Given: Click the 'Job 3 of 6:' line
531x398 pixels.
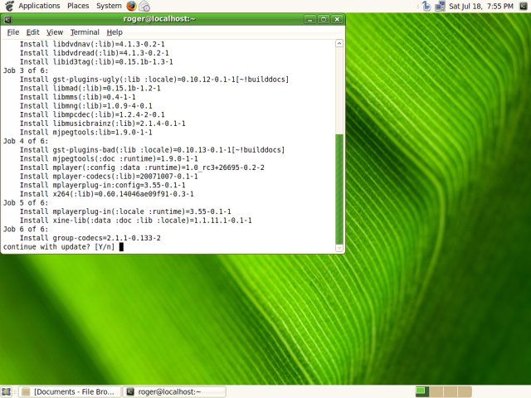Looking at the screenshot, I should [x=26, y=70].
